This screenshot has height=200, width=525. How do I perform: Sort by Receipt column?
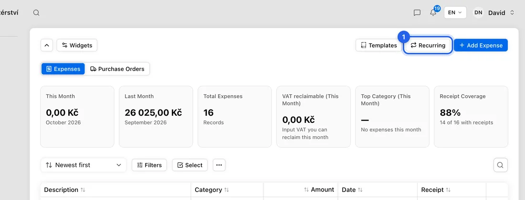pyautogui.click(x=435, y=190)
